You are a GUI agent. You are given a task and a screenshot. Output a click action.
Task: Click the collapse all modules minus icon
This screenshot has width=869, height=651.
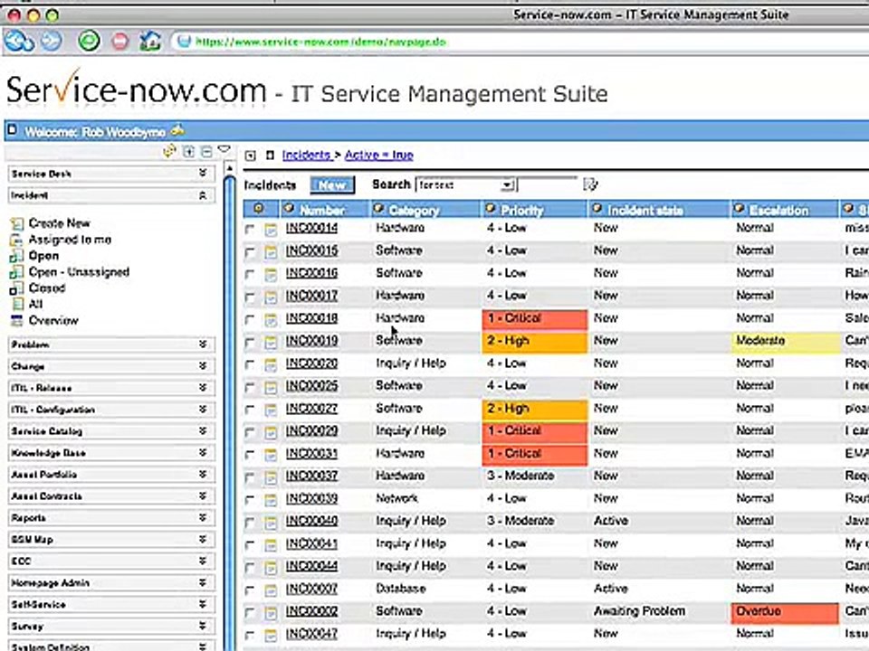click(206, 151)
